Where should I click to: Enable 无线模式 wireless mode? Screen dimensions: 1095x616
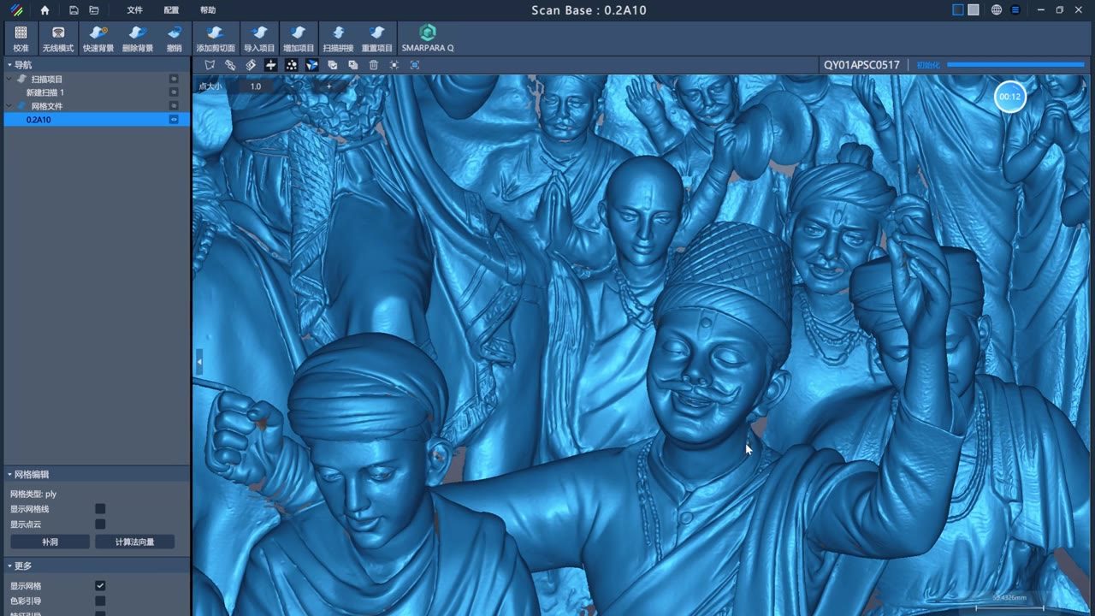[58, 38]
